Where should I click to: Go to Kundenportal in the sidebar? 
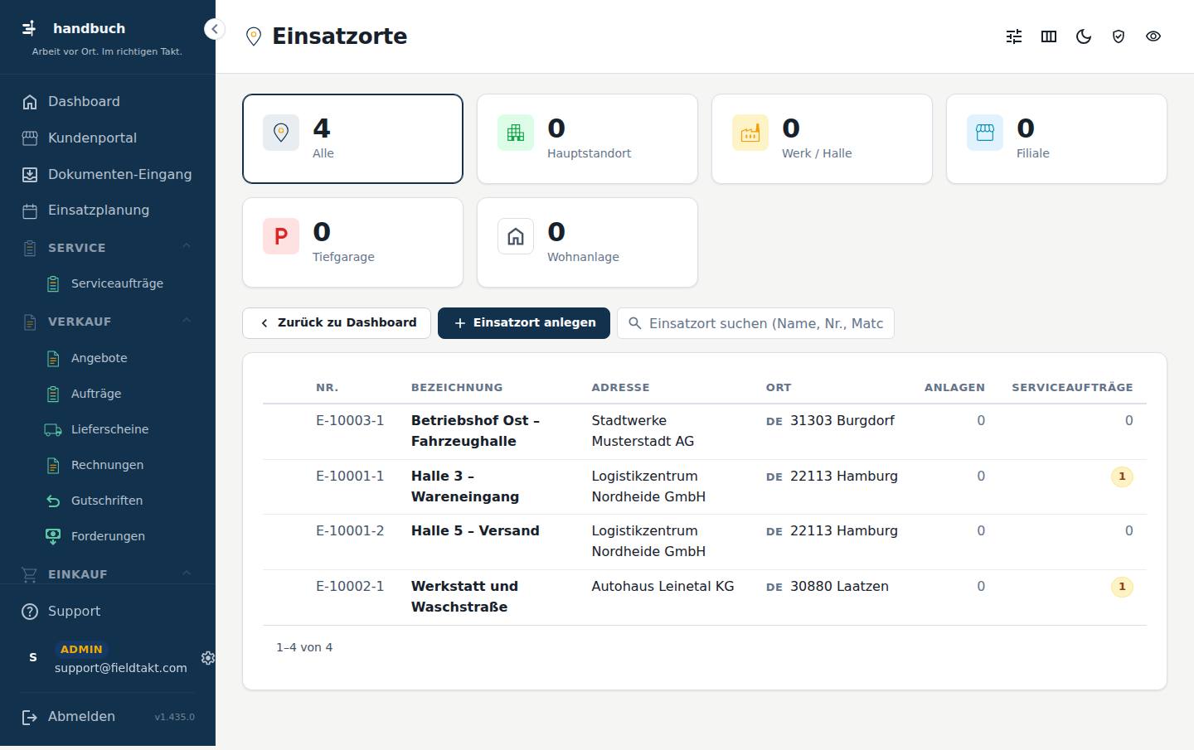[108, 138]
